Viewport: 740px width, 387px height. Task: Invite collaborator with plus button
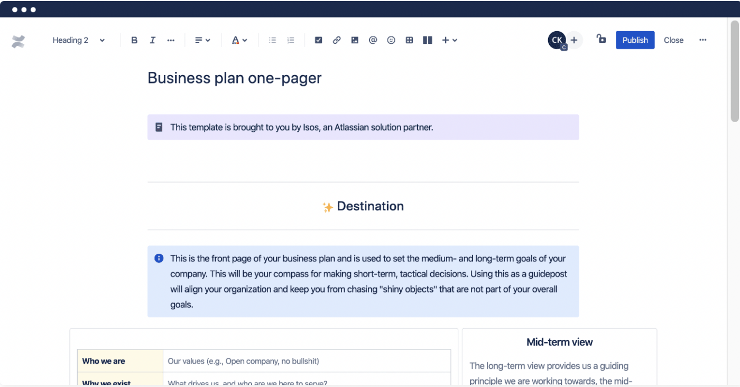point(574,40)
